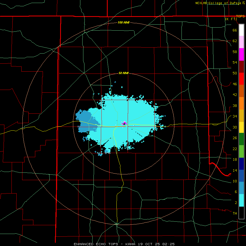Select the gold legend swatch
This screenshot has height=246, width=246.
coord(241,116)
